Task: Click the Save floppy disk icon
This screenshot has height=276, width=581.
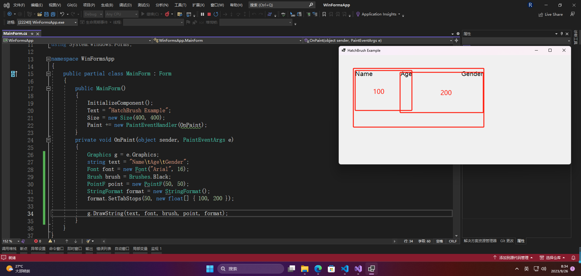Action: [x=46, y=14]
